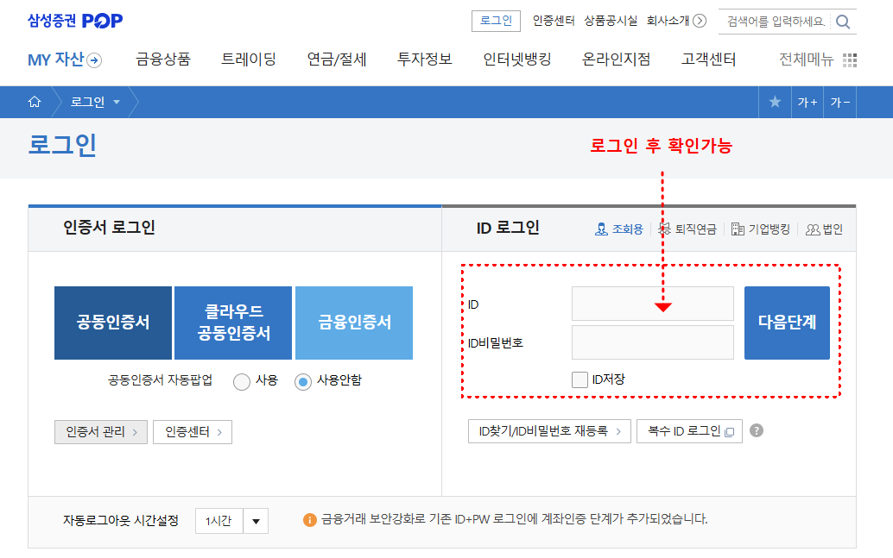Click the home icon in breadcrumb
The width and height of the screenshot is (893, 558).
click(35, 102)
